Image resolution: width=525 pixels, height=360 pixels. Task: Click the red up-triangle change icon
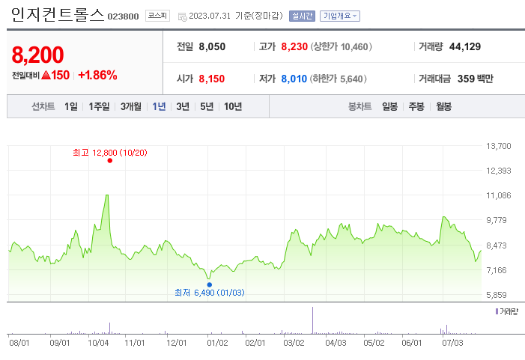point(46,75)
